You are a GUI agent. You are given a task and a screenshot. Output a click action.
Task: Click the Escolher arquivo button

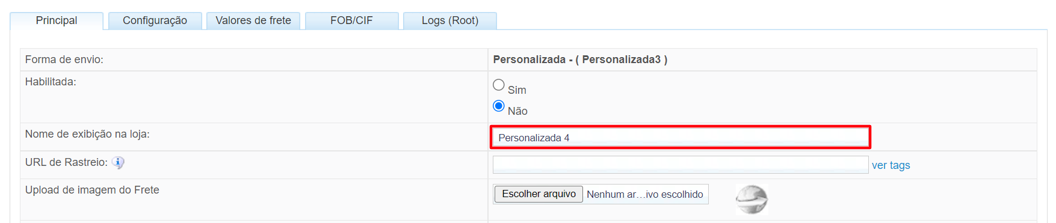pyautogui.click(x=539, y=194)
